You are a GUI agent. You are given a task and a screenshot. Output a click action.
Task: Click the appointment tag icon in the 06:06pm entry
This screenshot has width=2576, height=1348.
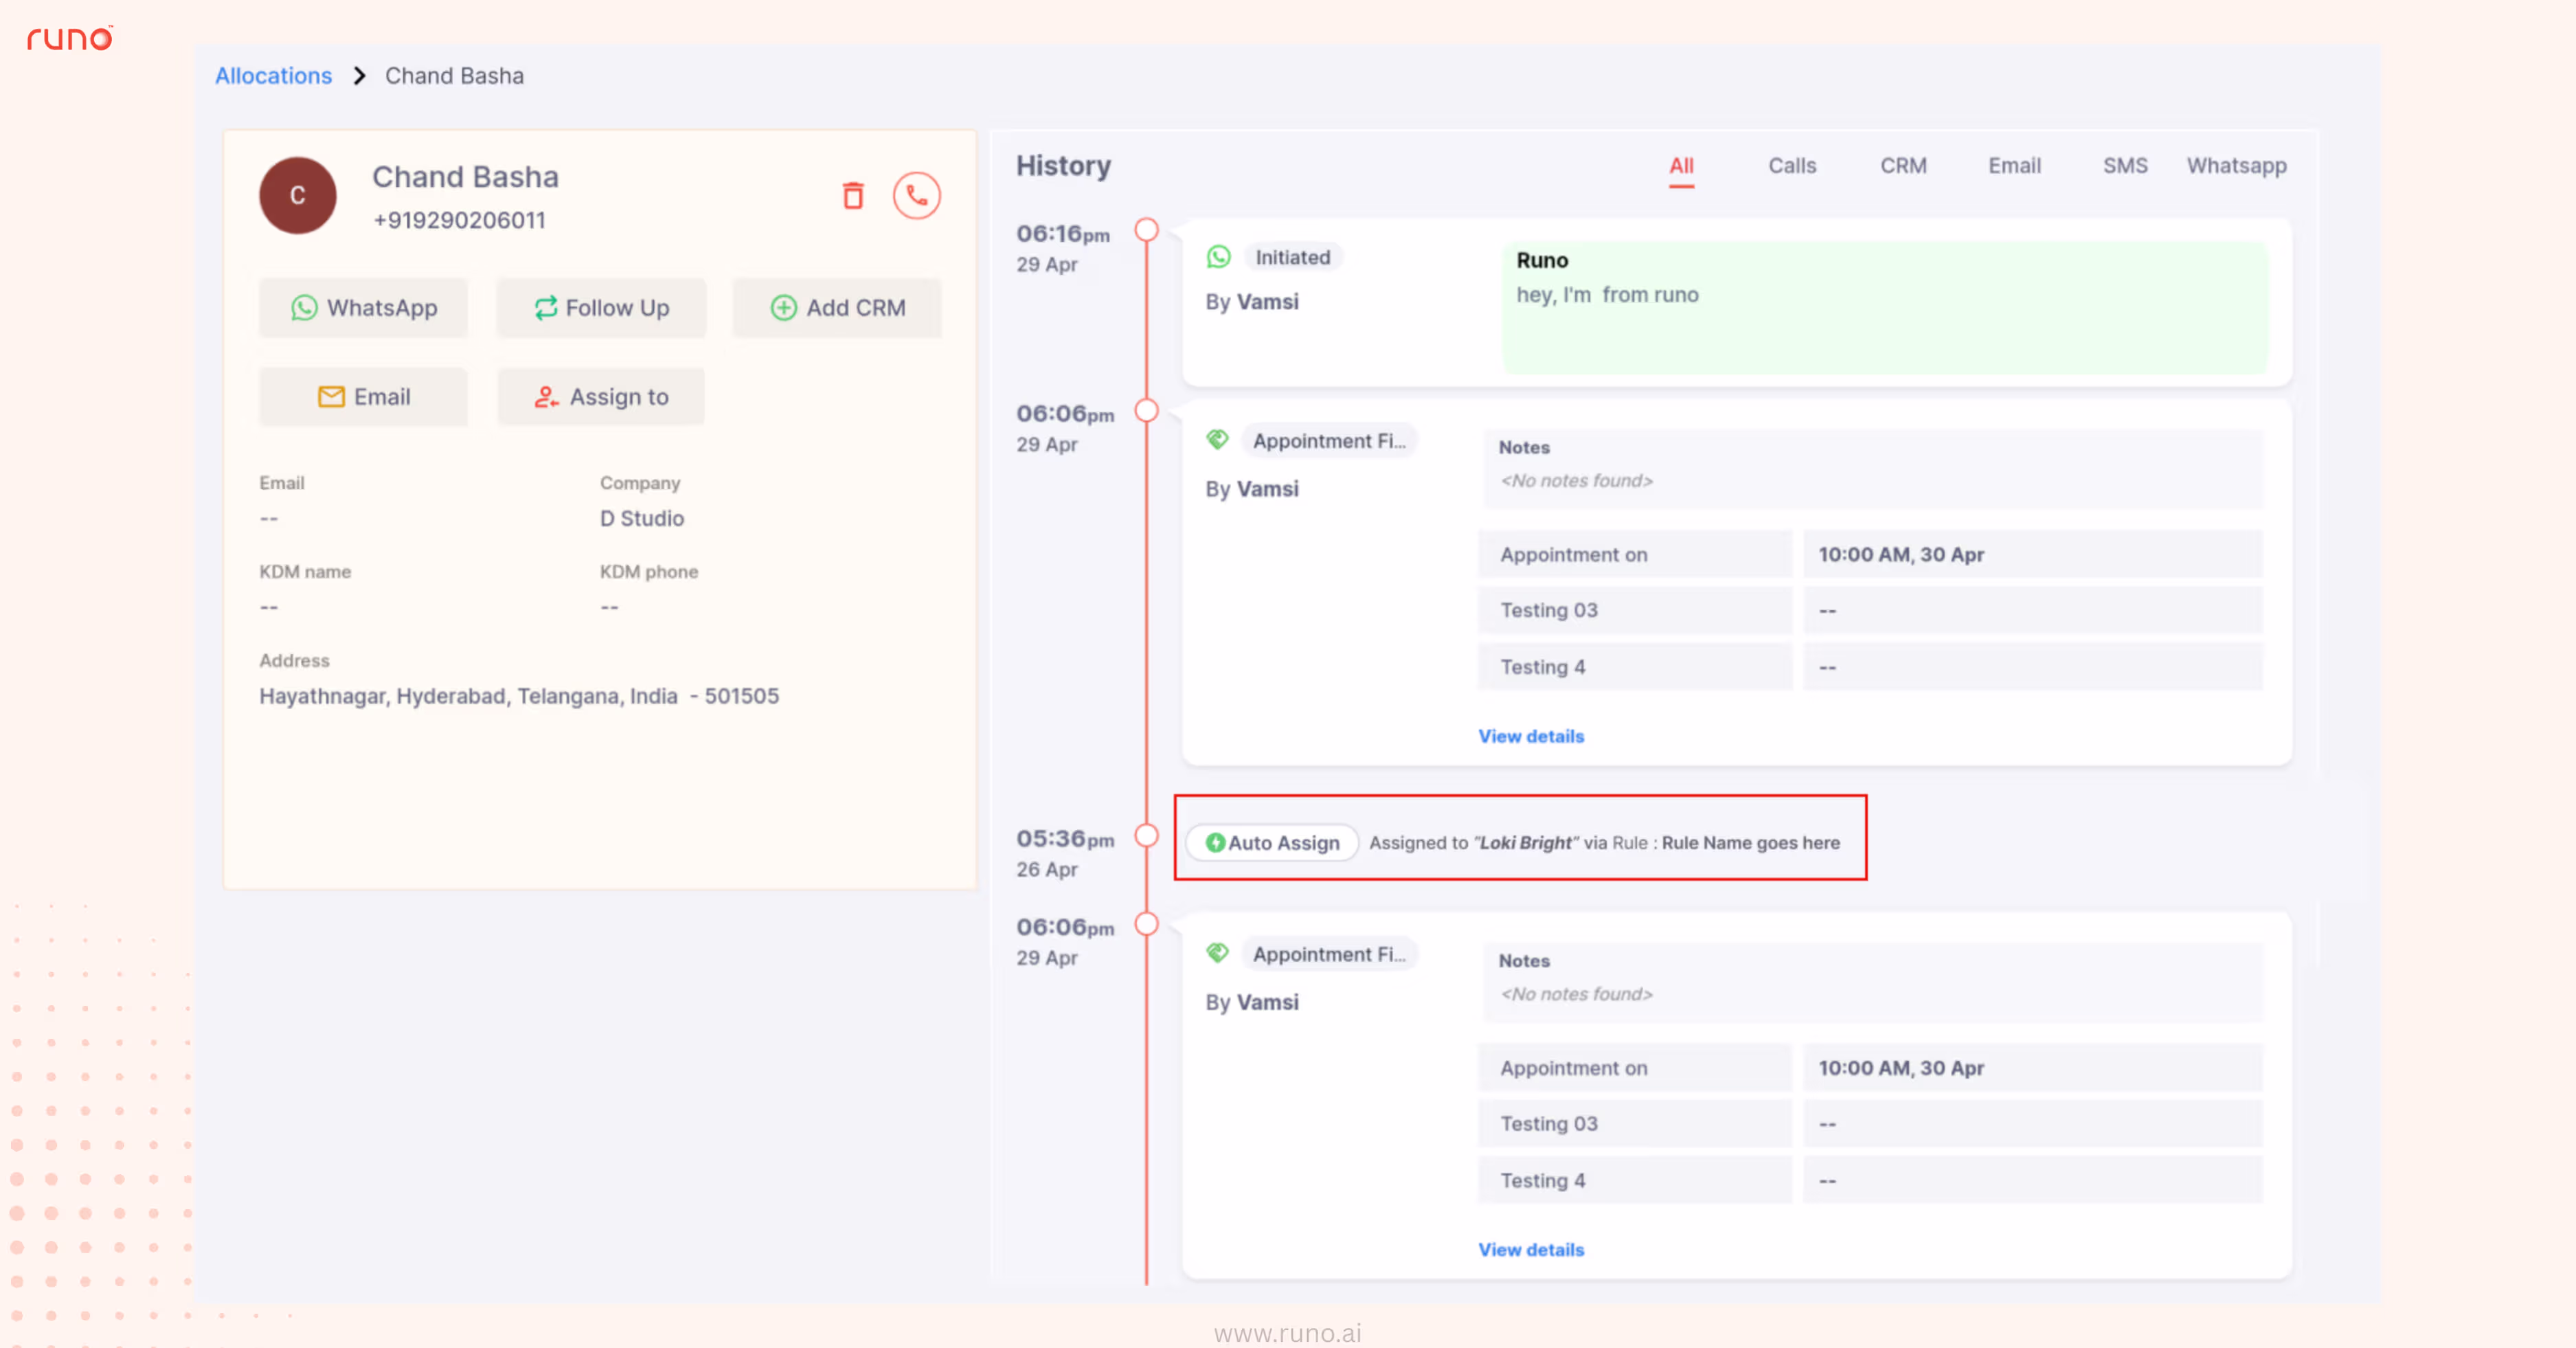[x=1218, y=438]
